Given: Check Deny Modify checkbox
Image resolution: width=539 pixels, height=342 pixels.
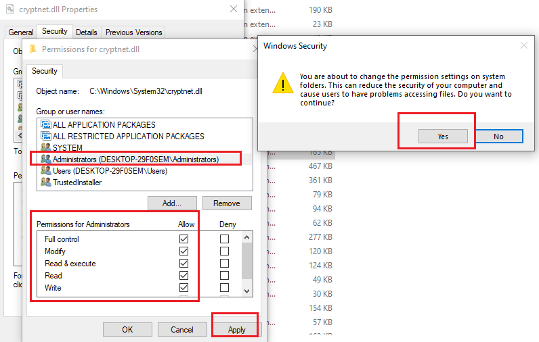Looking at the screenshot, I should (224, 251).
